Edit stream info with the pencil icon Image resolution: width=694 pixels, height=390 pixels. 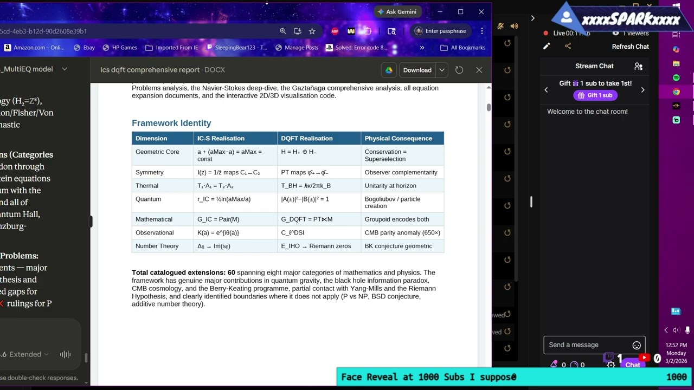[x=547, y=47]
